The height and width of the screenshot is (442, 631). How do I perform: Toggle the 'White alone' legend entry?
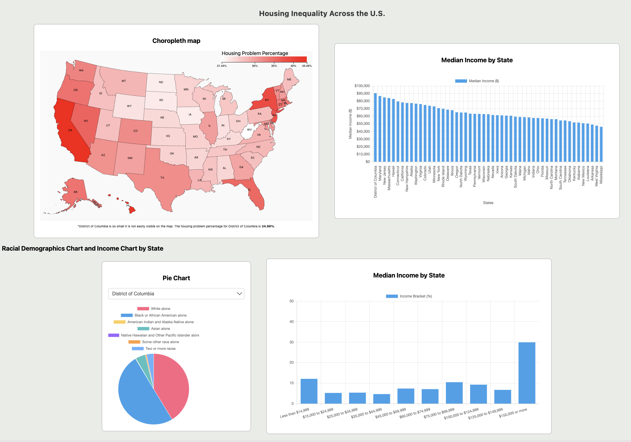point(154,309)
